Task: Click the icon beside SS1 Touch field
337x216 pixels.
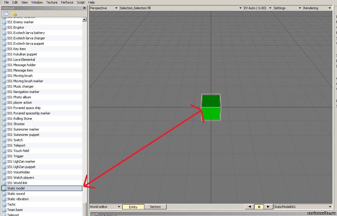Action: coord(4,151)
